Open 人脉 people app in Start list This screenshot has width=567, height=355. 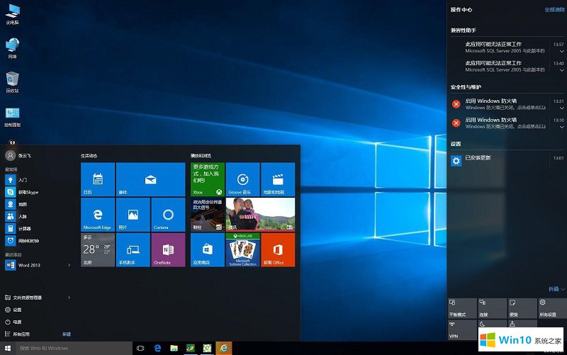coord(38,216)
